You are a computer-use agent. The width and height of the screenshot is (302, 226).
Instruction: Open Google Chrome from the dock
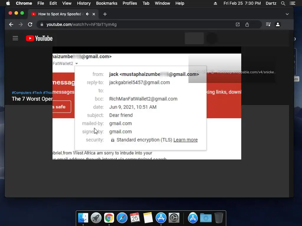click(109, 218)
